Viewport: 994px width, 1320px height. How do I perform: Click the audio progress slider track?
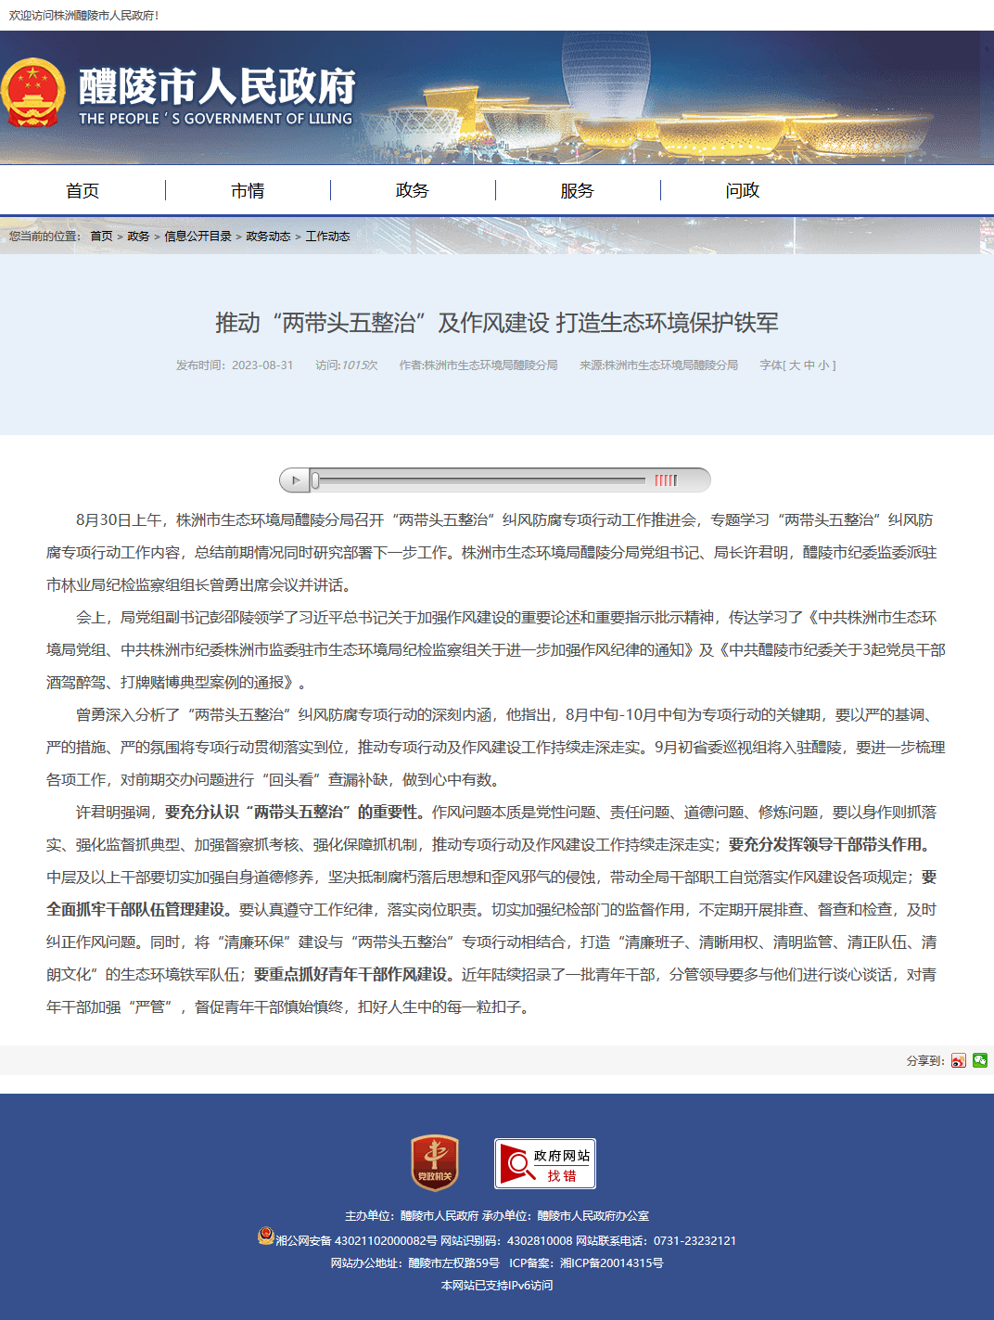click(x=478, y=481)
